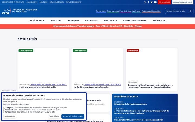Open Politique de gestion des cookies

[x=16, y=104]
